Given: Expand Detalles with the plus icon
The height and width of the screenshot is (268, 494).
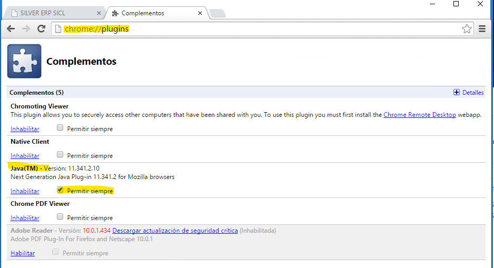Looking at the screenshot, I should [457, 92].
